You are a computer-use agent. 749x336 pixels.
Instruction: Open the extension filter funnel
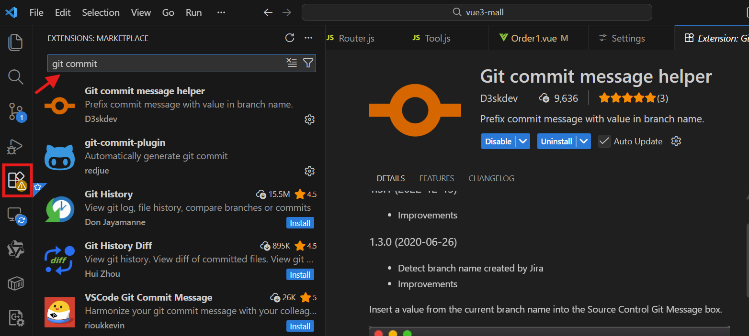[308, 63]
